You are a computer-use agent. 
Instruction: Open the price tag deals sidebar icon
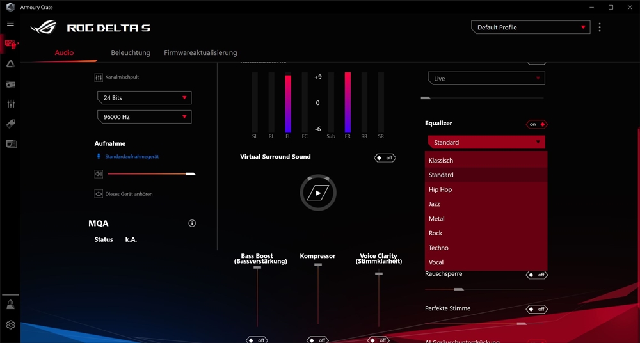[10, 124]
